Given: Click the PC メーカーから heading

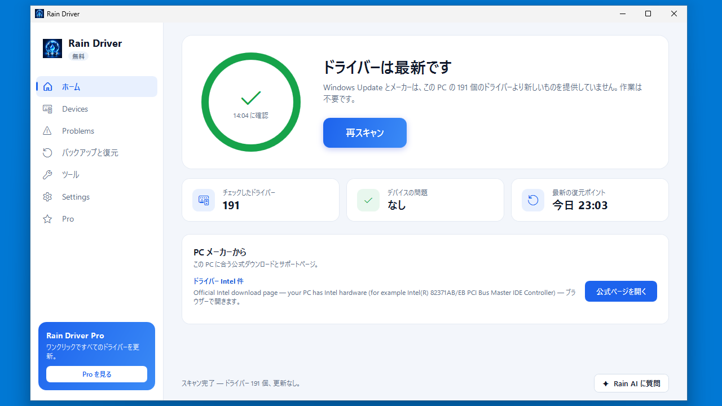Looking at the screenshot, I should tap(220, 252).
